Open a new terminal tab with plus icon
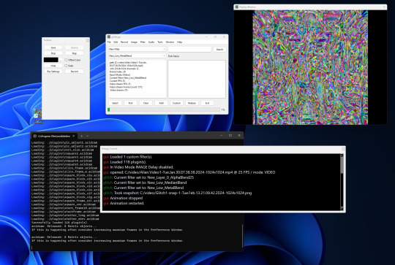The image size is (395, 265). click(x=82, y=136)
